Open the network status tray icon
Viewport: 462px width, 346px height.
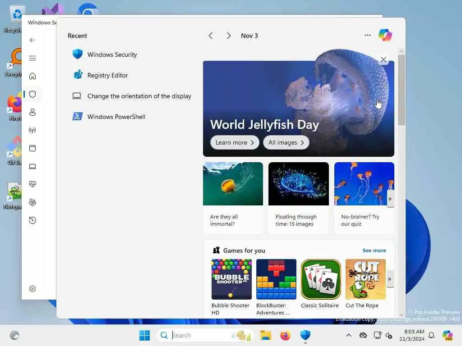(x=378, y=335)
